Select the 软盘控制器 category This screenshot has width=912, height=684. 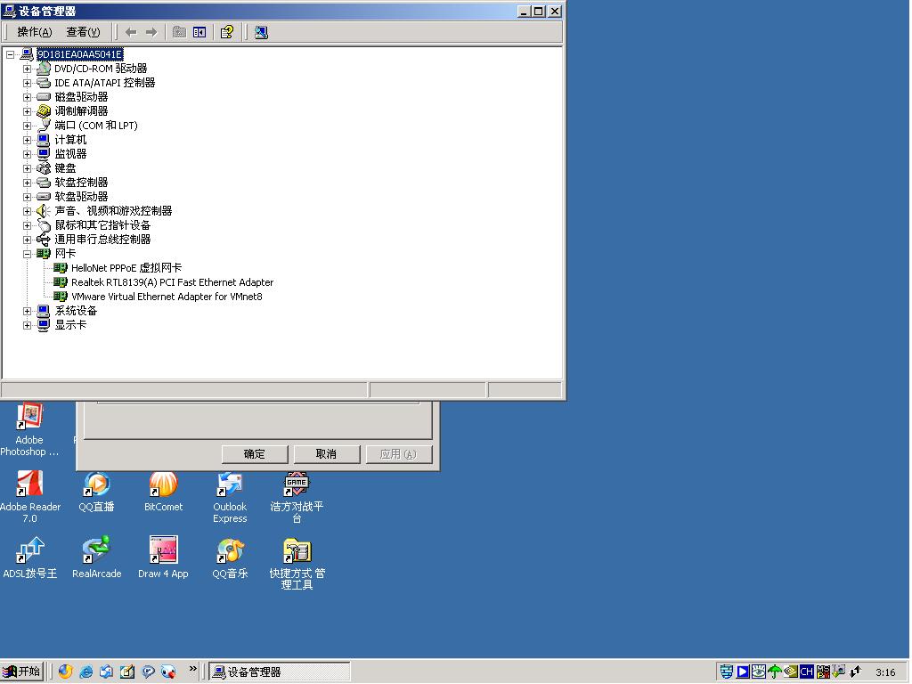point(81,183)
